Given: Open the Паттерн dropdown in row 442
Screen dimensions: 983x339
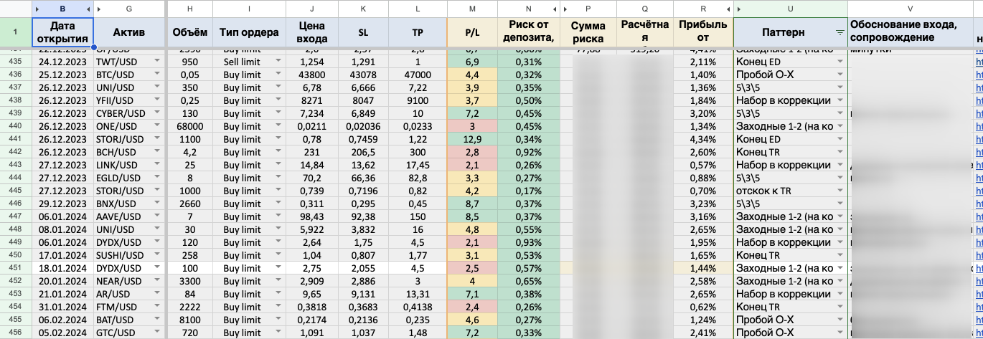Looking at the screenshot, I should 839,153.
